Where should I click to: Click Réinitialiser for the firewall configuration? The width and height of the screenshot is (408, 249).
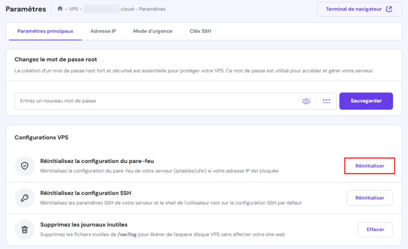(370, 166)
